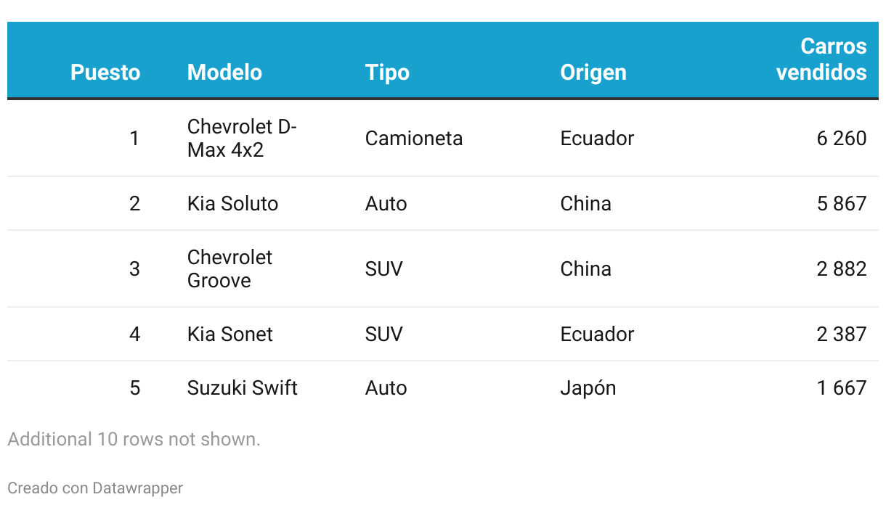Open the Creado con Datawrapper link
Image resolution: width=886 pixels, height=505 pixels.
[x=95, y=488]
